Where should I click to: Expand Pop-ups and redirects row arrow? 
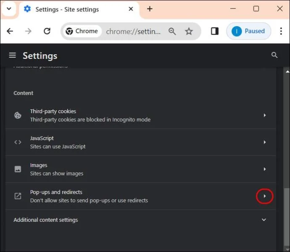point(264,196)
